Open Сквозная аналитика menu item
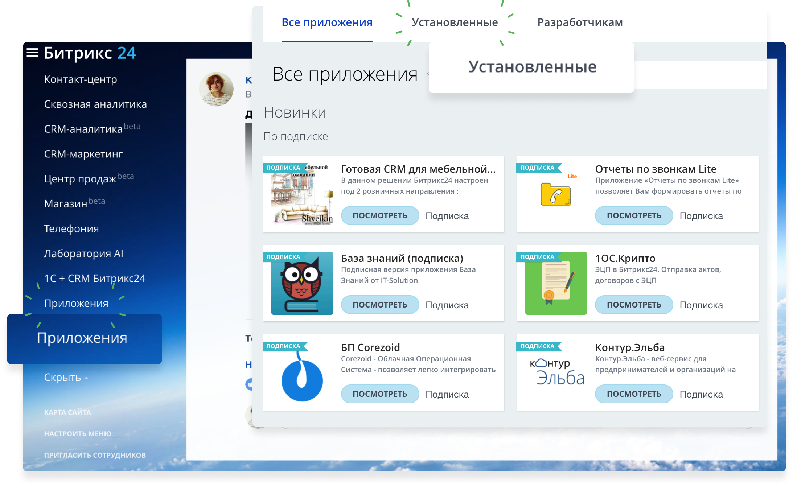This screenshot has height=486, width=793. pyautogui.click(x=95, y=104)
